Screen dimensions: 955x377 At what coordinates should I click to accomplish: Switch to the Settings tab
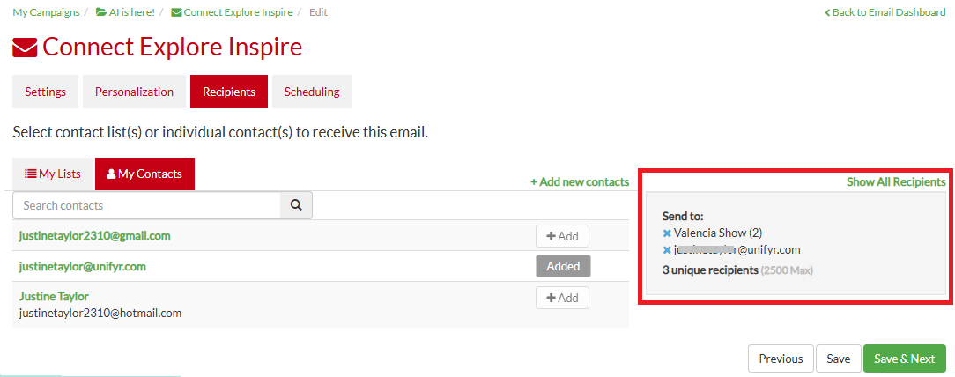click(x=45, y=92)
